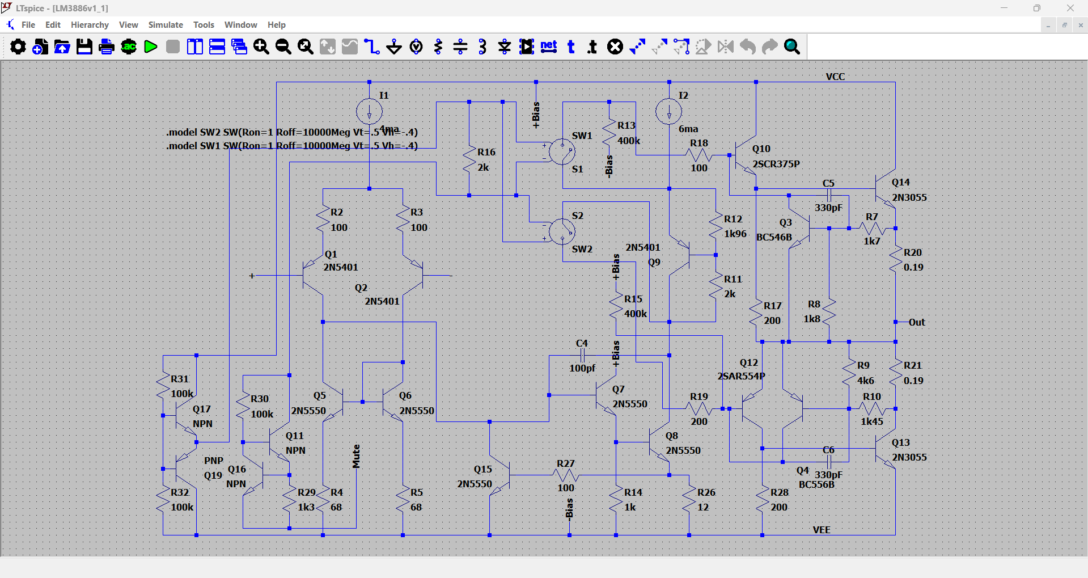
Task: Open the File menu
Action: pyautogui.click(x=28, y=25)
